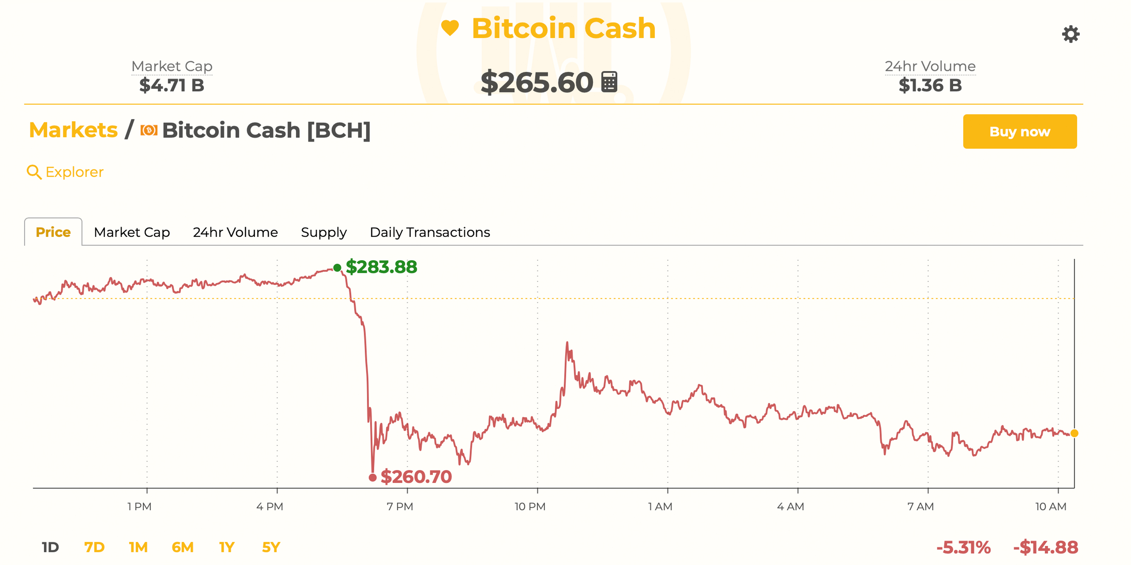Select the 1D time range
The width and height of the screenshot is (1131, 565).
point(51,547)
